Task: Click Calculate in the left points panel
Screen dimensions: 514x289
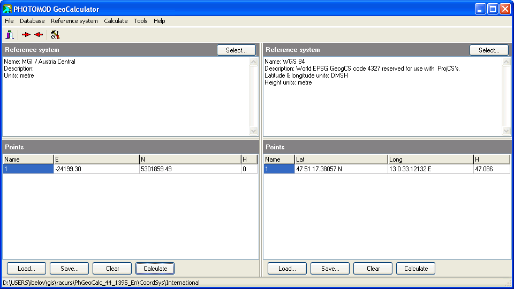Action: [155, 268]
